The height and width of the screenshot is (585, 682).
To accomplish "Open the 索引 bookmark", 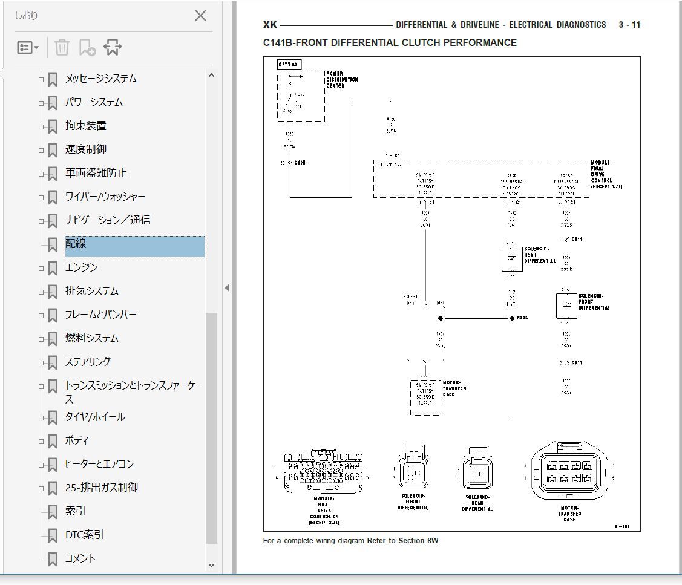I will point(75,511).
